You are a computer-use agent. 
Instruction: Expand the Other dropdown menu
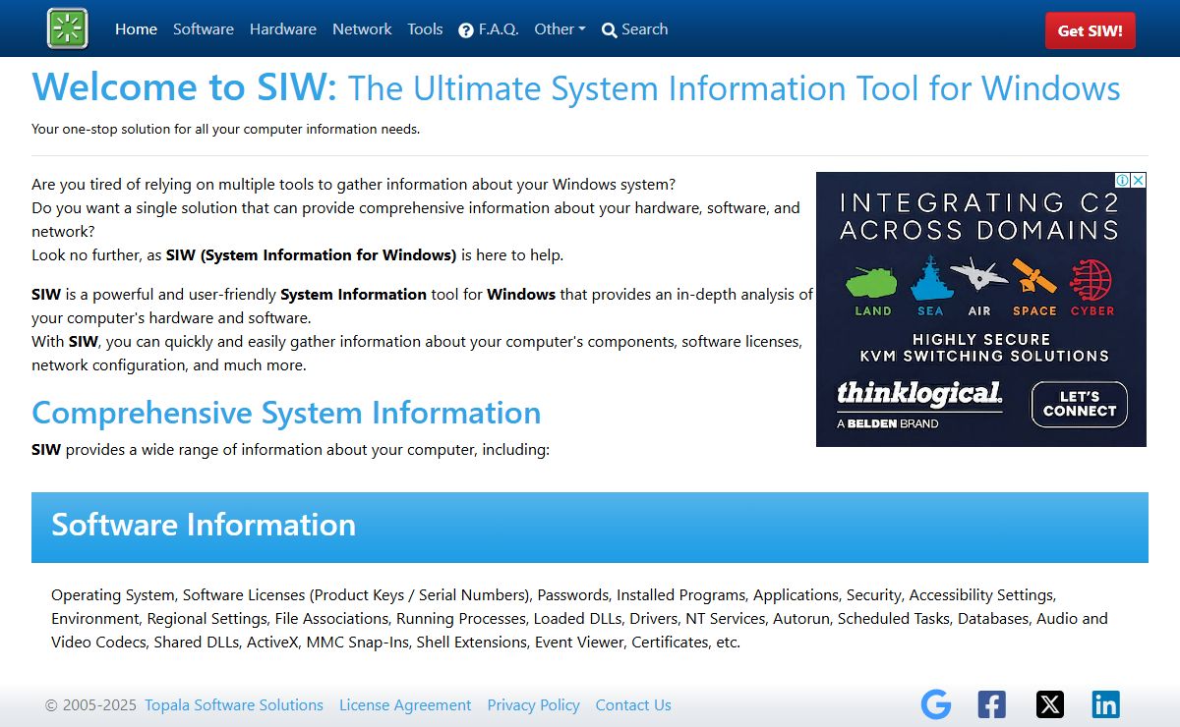pyautogui.click(x=560, y=29)
